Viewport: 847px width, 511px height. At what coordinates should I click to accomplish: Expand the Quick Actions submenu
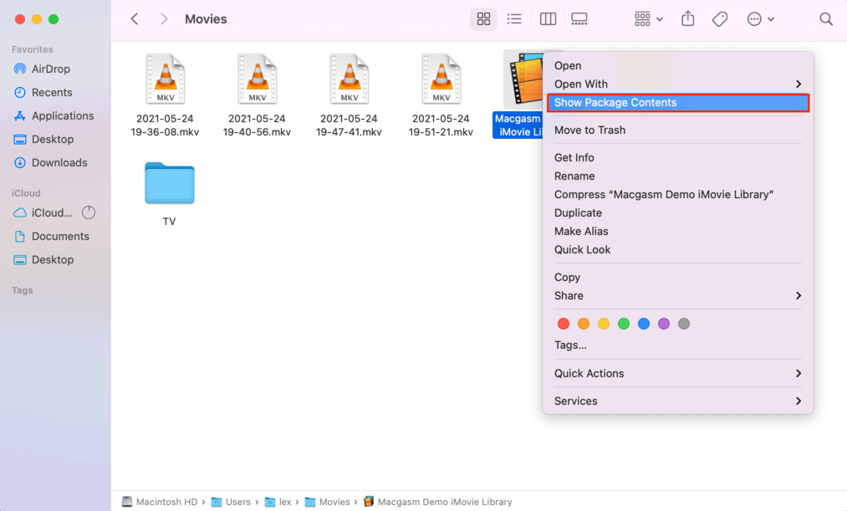pos(678,373)
